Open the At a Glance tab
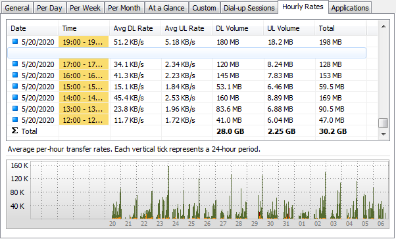The width and height of the screenshot is (396, 239). point(166,8)
